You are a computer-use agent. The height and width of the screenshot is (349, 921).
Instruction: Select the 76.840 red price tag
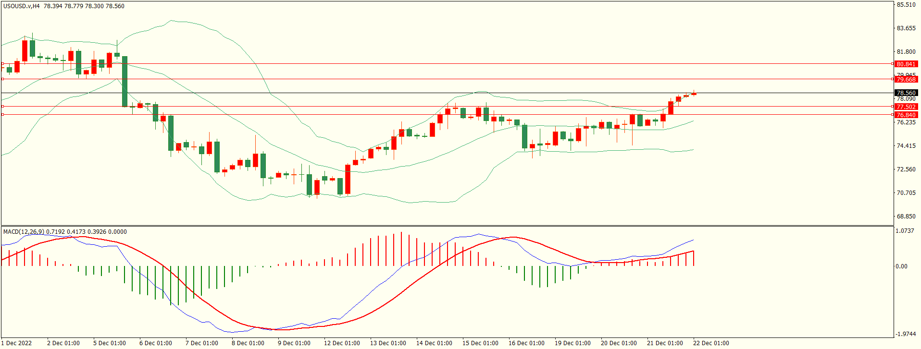coord(906,115)
